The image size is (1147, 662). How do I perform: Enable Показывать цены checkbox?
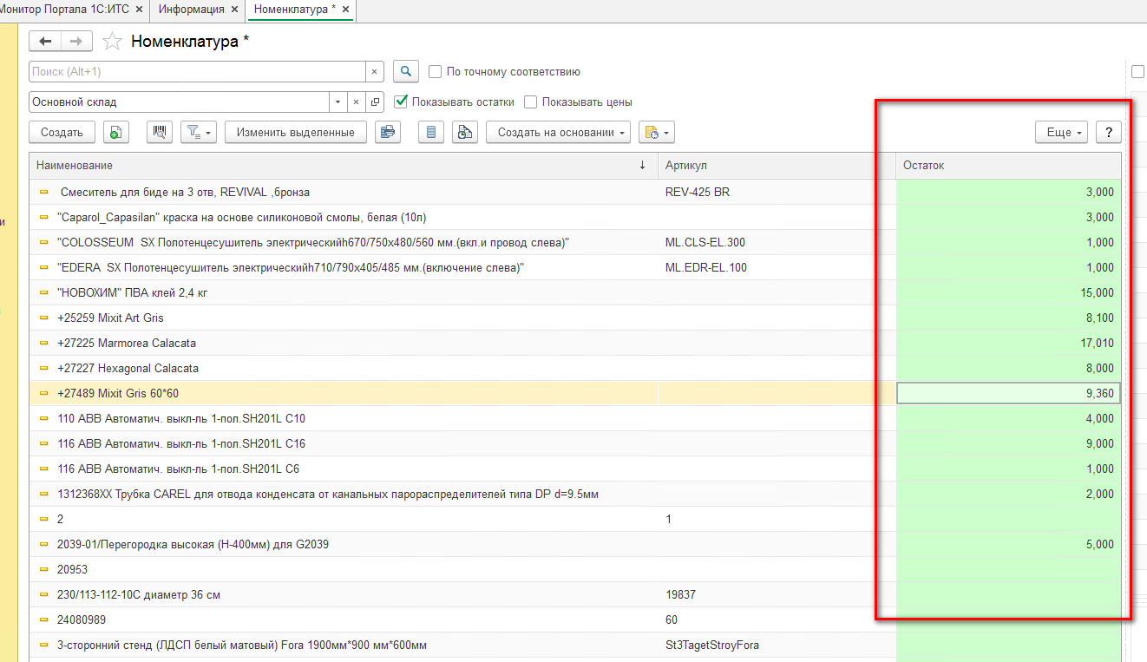[x=531, y=102]
